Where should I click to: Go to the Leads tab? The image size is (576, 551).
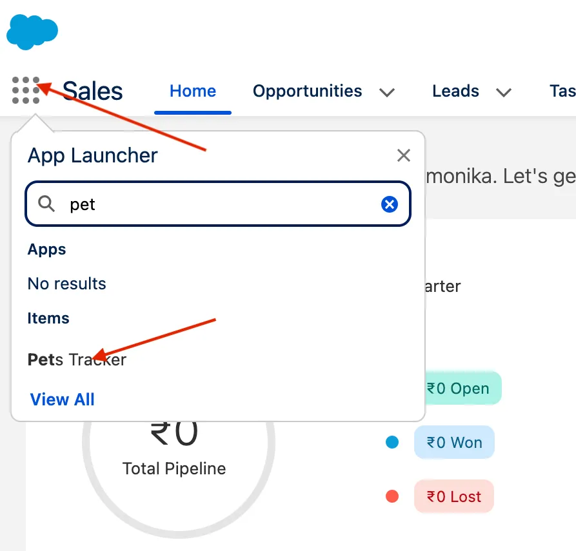[x=455, y=91]
